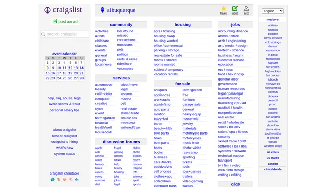The image size is (332, 187).
Task: Open best-of-craigslist link
Action: click(64, 136)
